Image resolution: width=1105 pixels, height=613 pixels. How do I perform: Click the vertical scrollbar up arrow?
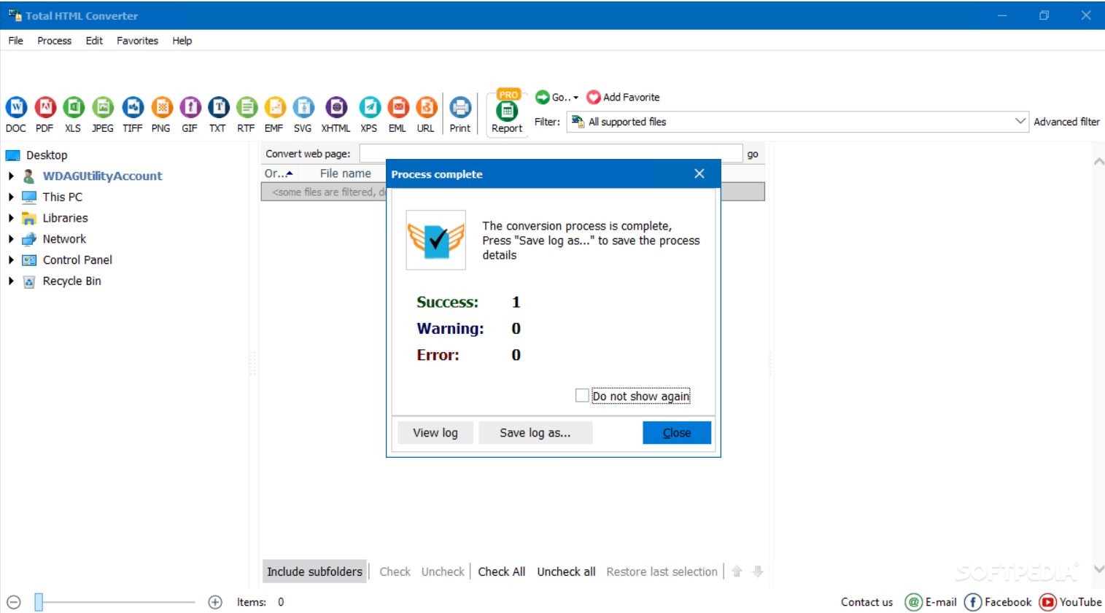(x=1098, y=161)
